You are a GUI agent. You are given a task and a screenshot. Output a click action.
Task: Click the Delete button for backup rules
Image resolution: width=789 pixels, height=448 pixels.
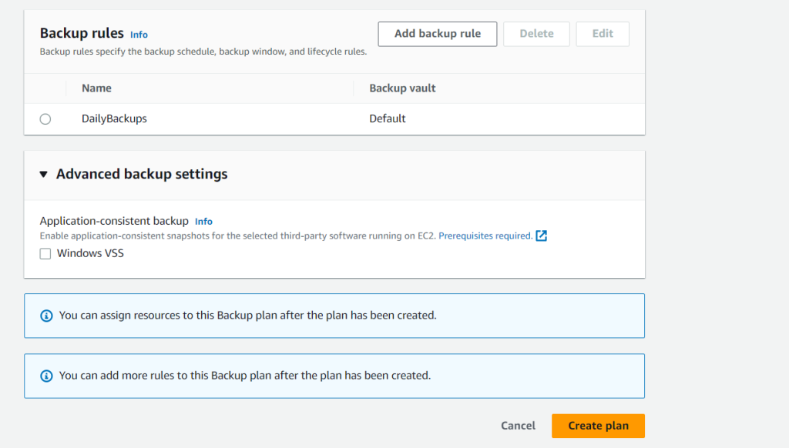pos(536,34)
